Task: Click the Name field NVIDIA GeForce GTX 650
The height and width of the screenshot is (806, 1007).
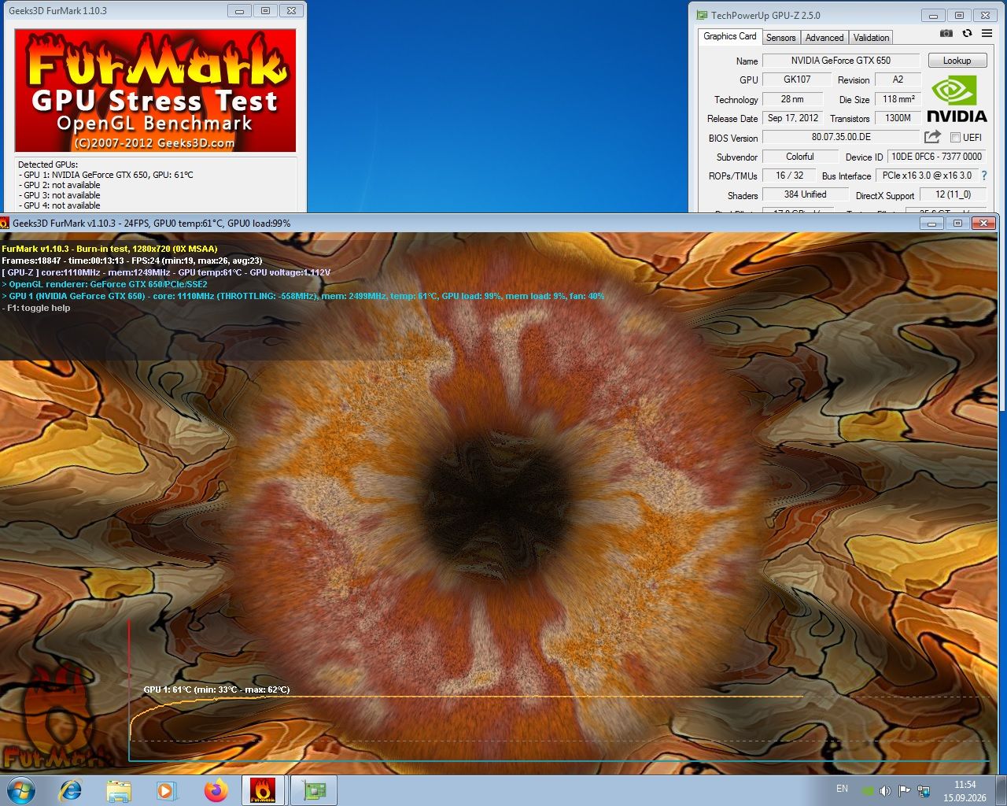Action: [841, 61]
